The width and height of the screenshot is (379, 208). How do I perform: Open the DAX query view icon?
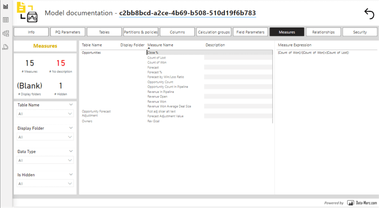(5, 47)
